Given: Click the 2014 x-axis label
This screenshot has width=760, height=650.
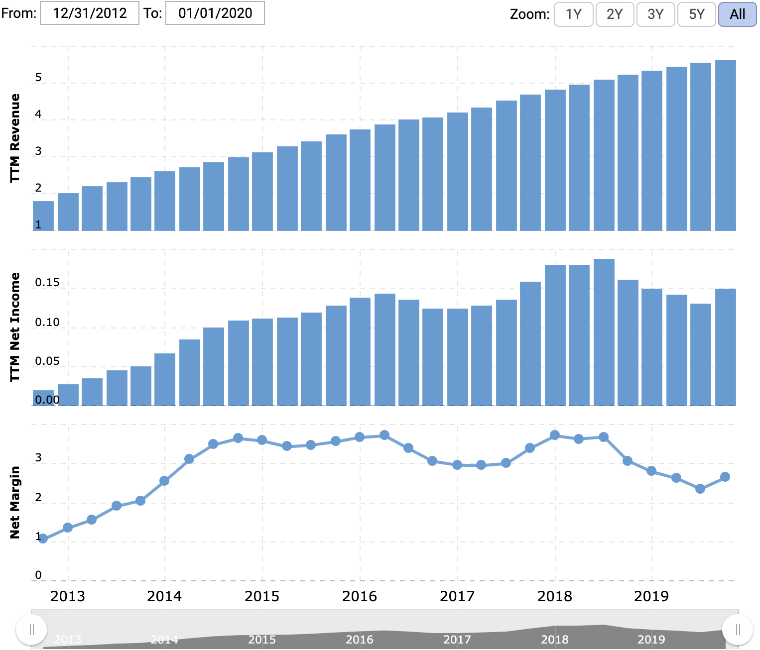Looking at the screenshot, I should point(164,596).
